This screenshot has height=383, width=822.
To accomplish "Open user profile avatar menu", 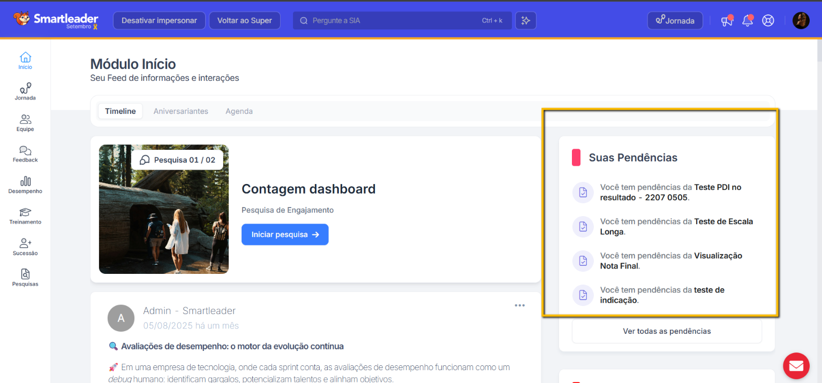I will point(801,21).
